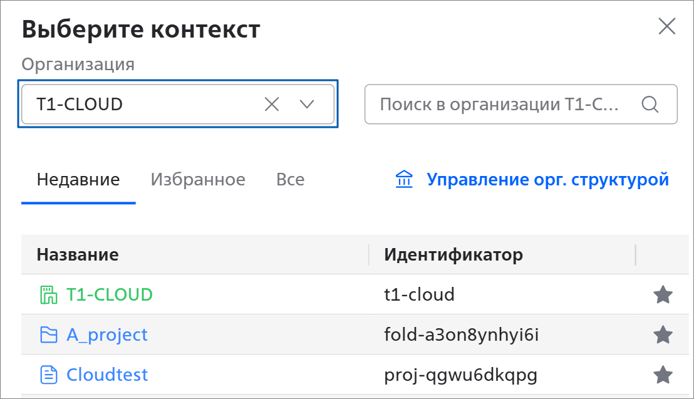Screen dimensions: 694x399
Task: Click the bank icon next to Управление орг. структурой
Action: tap(403, 179)
